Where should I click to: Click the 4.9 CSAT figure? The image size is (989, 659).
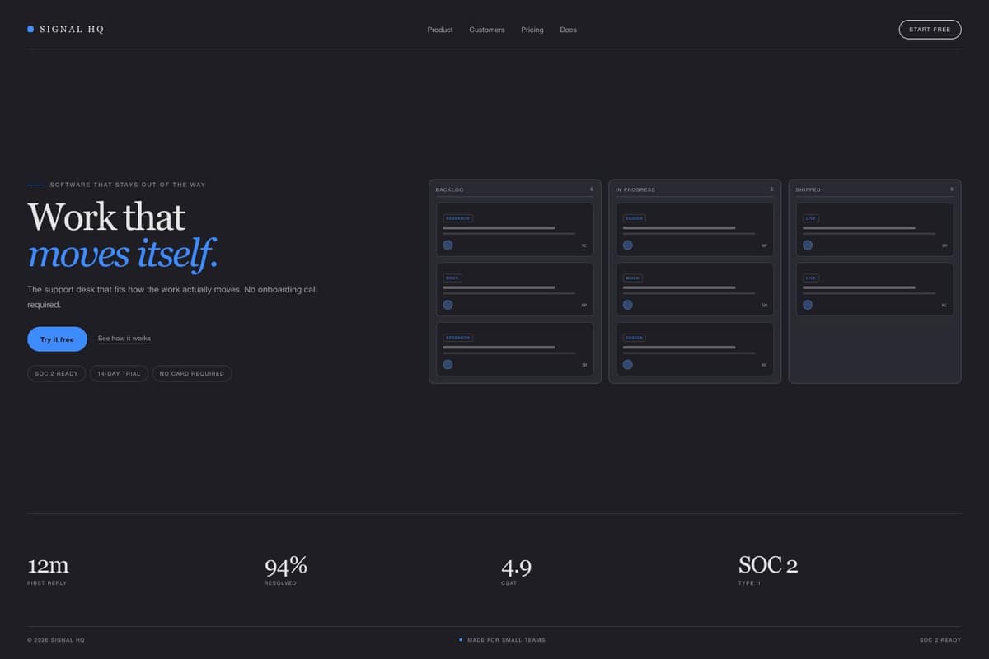tap(517, 567)
